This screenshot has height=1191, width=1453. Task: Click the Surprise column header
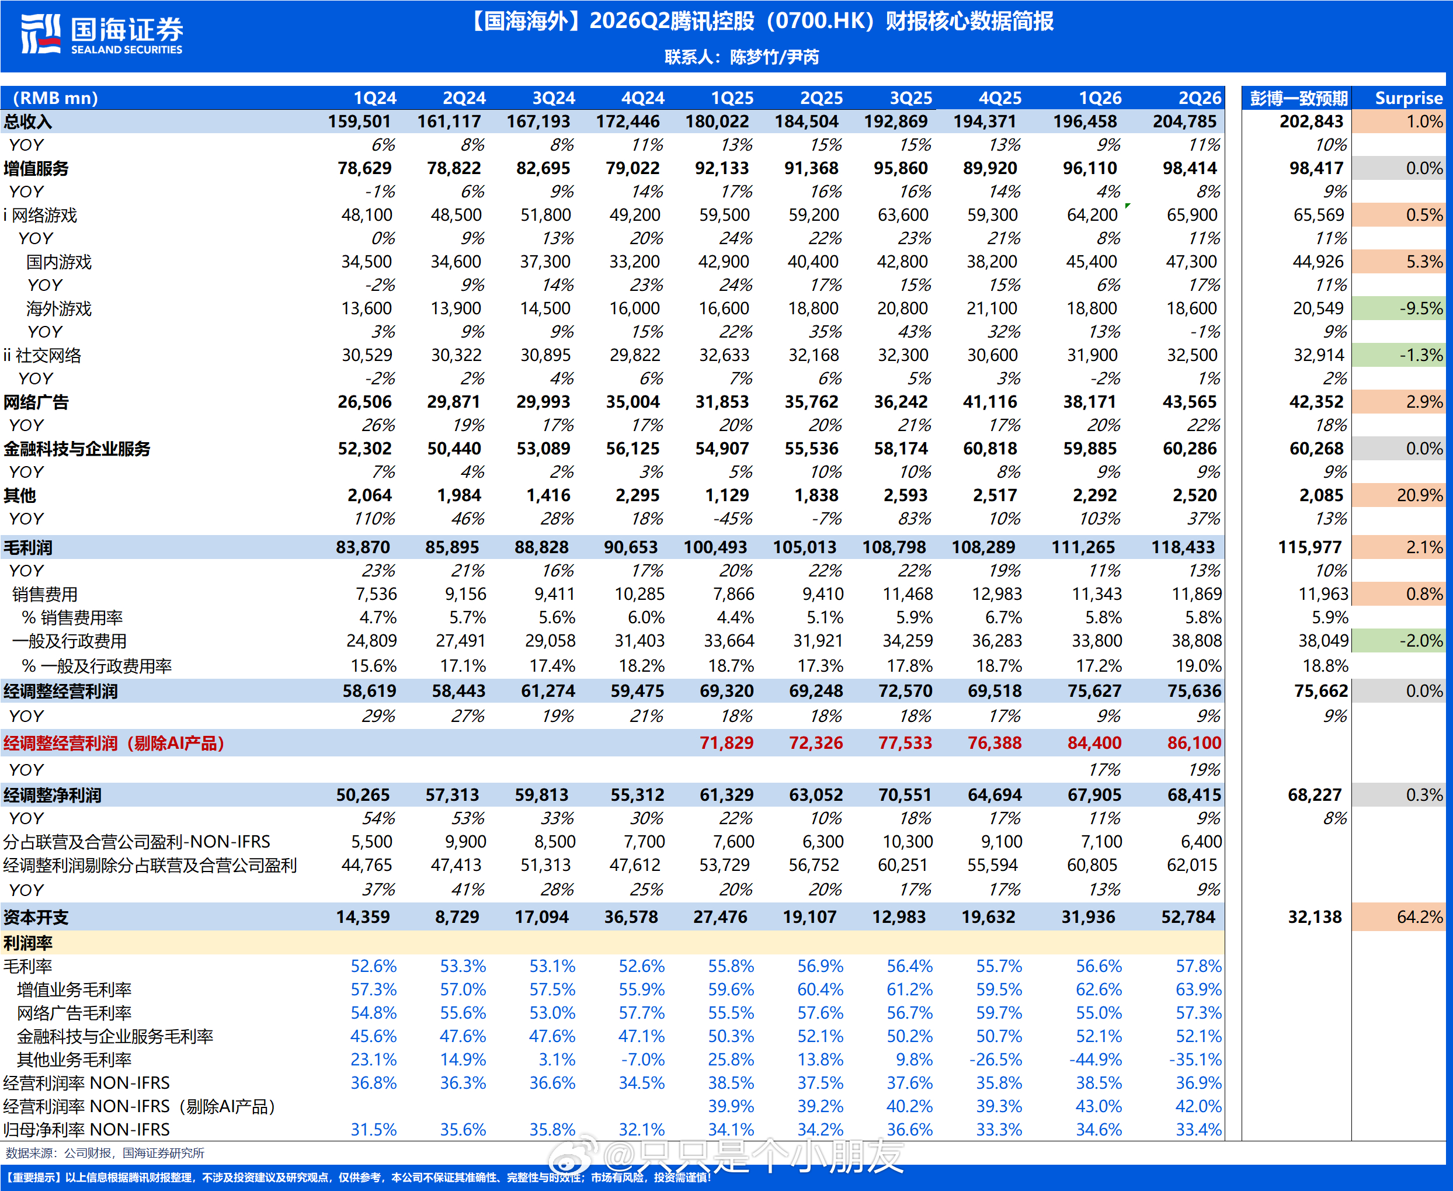[1409, 98]
